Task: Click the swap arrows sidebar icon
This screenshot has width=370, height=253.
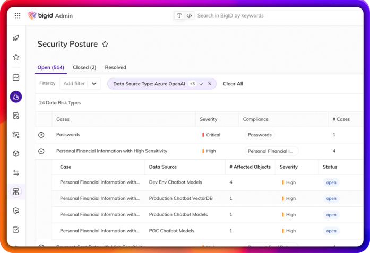Action: coord(16,173)
